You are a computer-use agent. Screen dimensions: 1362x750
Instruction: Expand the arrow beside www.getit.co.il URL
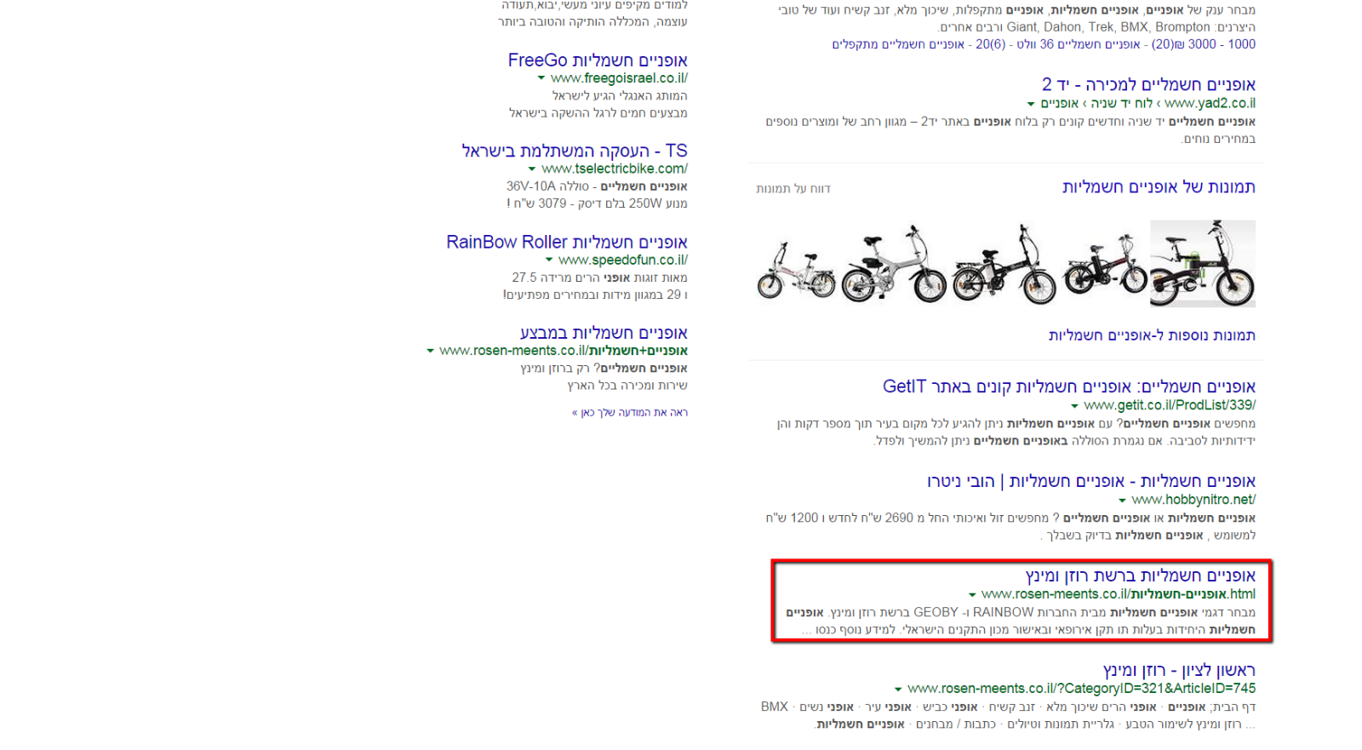click(1074, 406)
